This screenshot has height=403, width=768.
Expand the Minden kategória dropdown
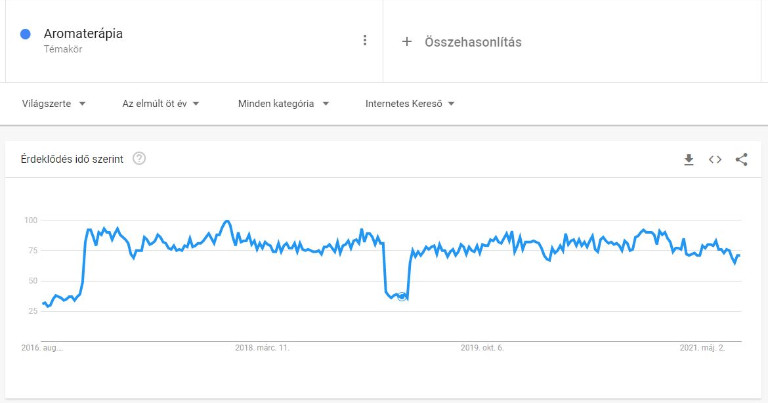[x=284, y=104]
